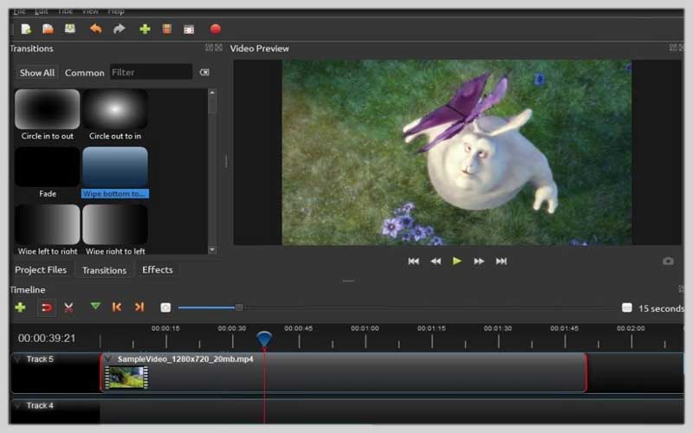This screenshot has height=433, width=693.
Task: Click the blue playhead marker
Action: pos(264,339)
